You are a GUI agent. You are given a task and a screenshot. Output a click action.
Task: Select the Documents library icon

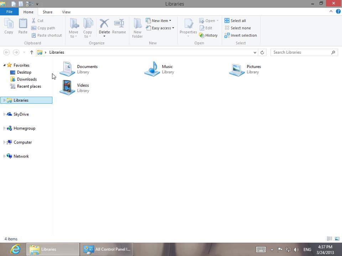click(x=67, y=69)
